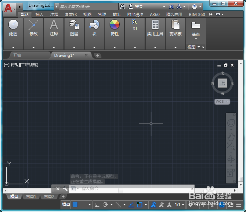Viewport: 246px width, 212px height.
Task: Click the 模型 model space status bar button
Action: 66,204
